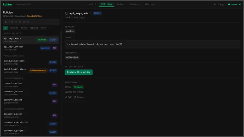Click the search magnifier icon
The width and height of the screenshot is (244, 137).
pyautogui.click(x=6, y=22)
